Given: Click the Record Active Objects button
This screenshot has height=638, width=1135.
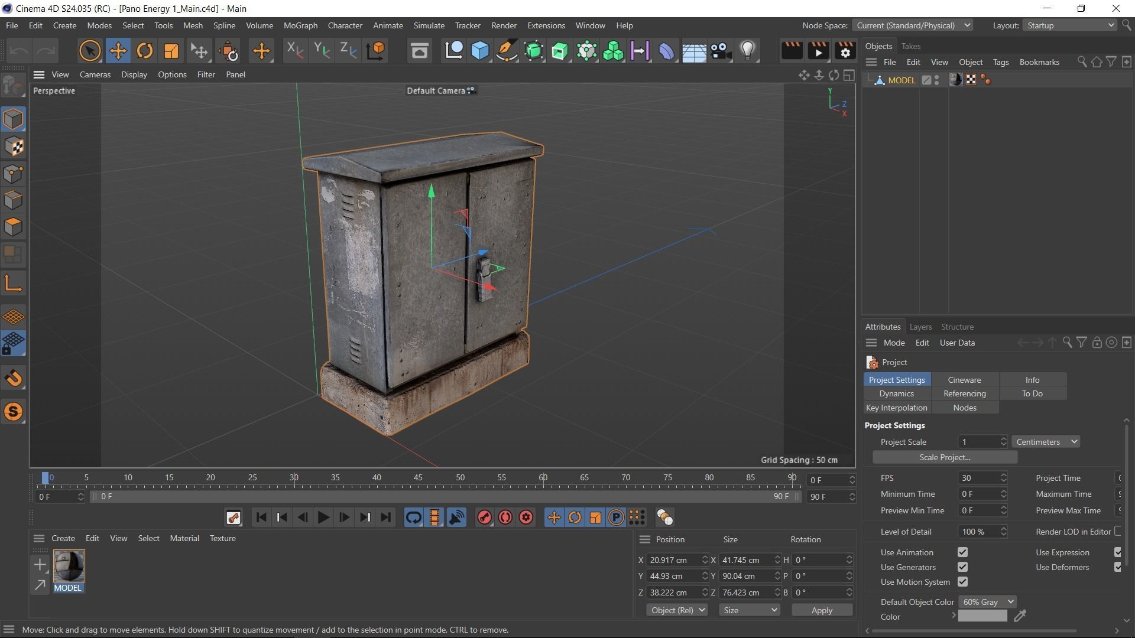Looking at the screenshot, I should tap(484, 517).
